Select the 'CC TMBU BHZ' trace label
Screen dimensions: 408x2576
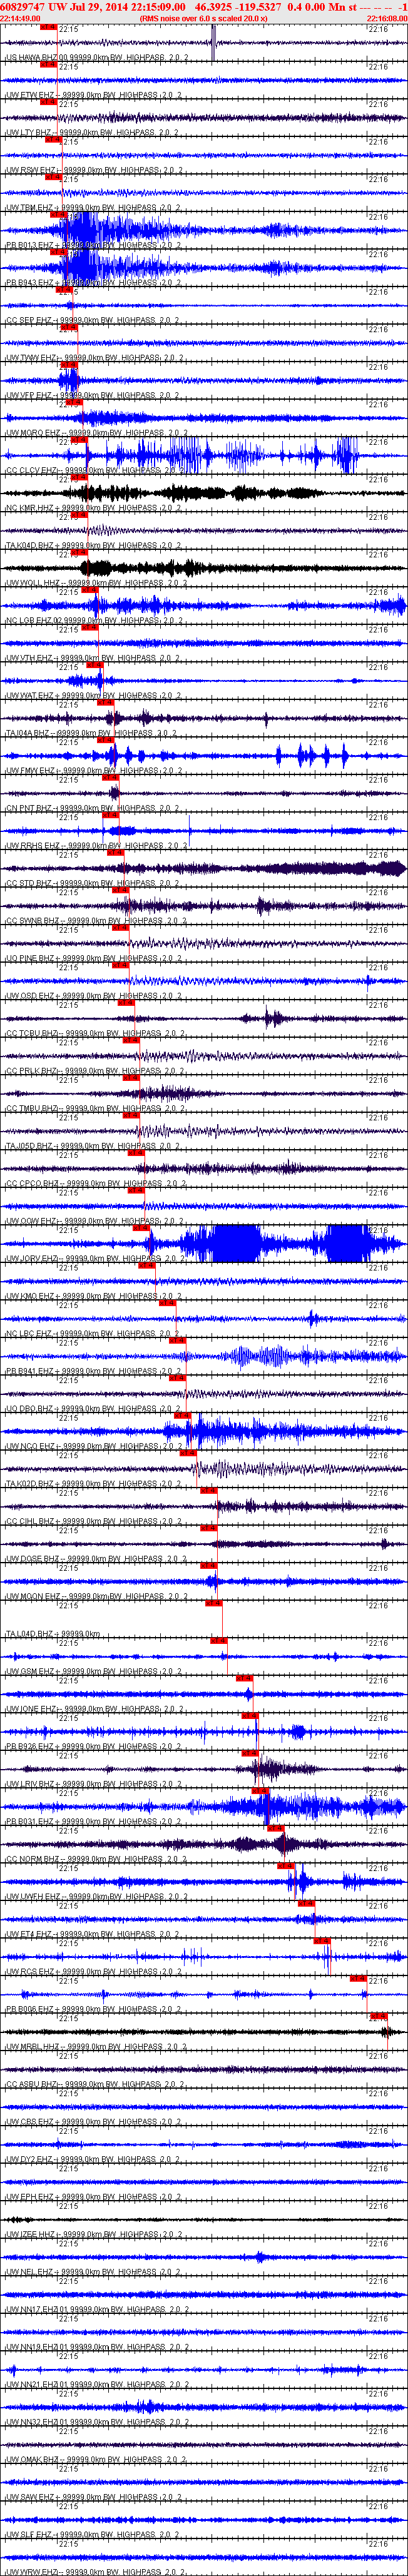click(x=31, y=1108)
